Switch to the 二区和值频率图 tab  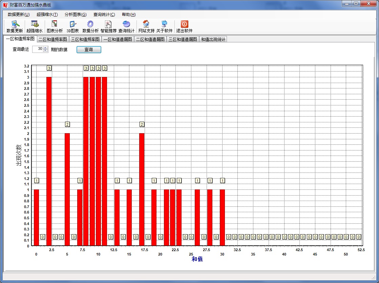point(53,39)
